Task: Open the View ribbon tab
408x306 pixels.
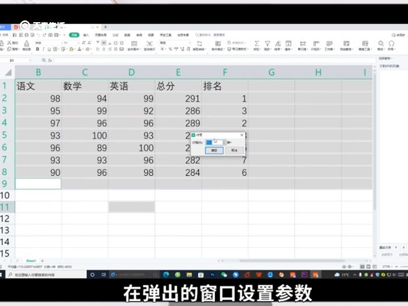Action: point(151,35)
